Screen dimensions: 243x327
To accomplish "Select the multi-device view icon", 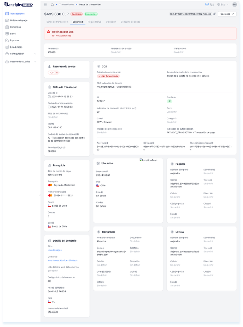I will click(212, 4).
